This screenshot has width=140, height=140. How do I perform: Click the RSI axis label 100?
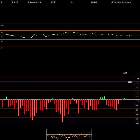coord(2,25)
